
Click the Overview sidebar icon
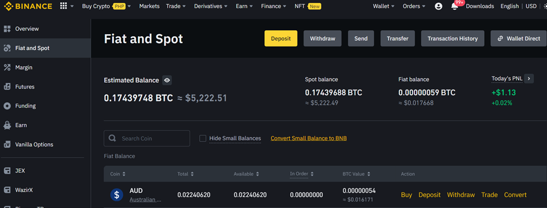[x=7, y=29]
